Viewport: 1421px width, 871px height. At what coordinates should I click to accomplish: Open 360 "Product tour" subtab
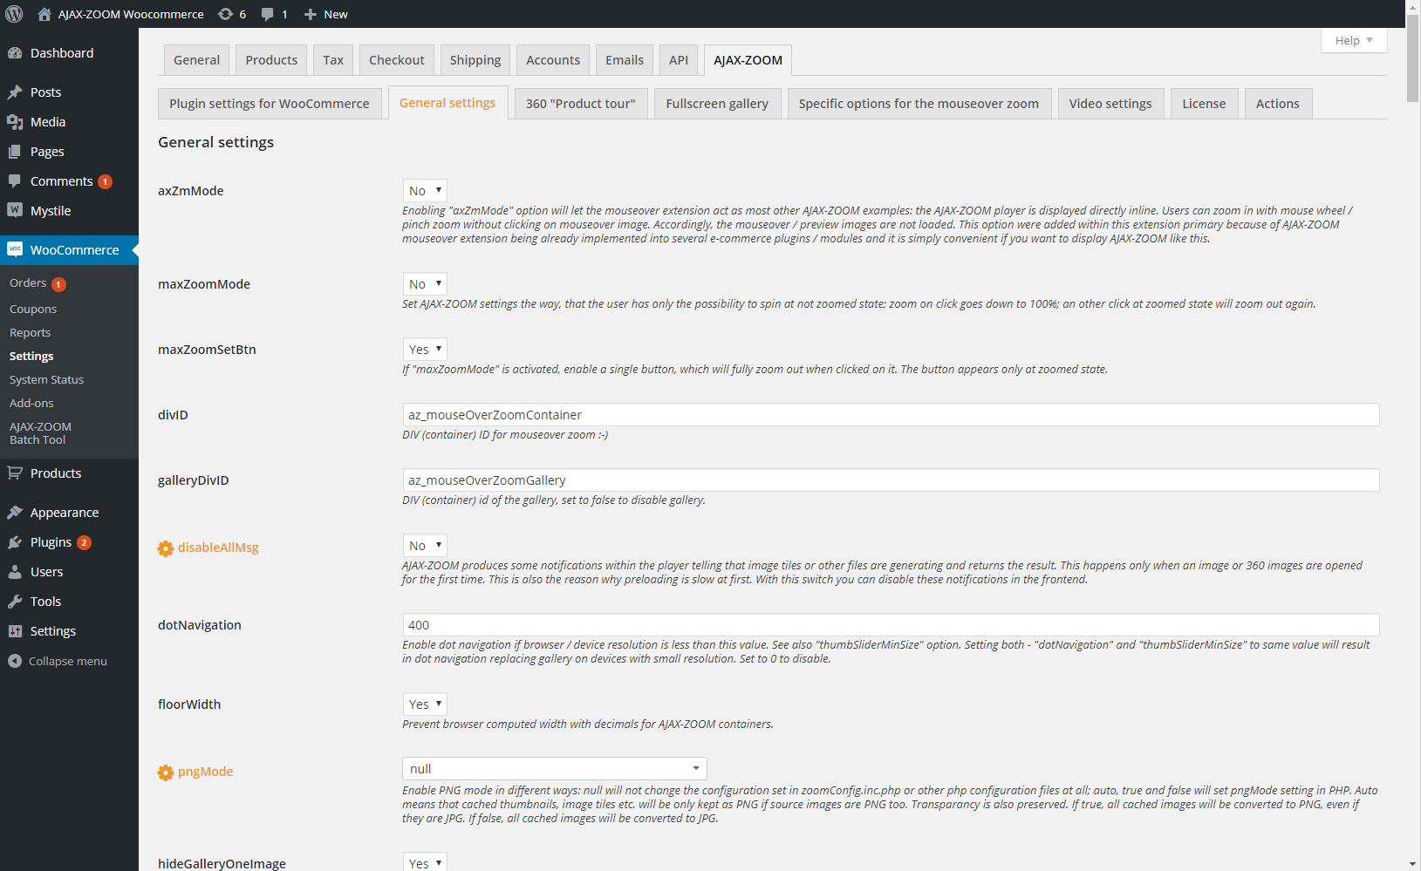[x=581, y=104]
